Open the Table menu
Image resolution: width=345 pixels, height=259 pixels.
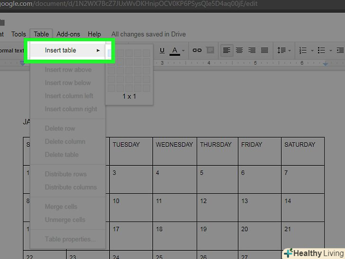pyautogui.click(x=41, y=34)
